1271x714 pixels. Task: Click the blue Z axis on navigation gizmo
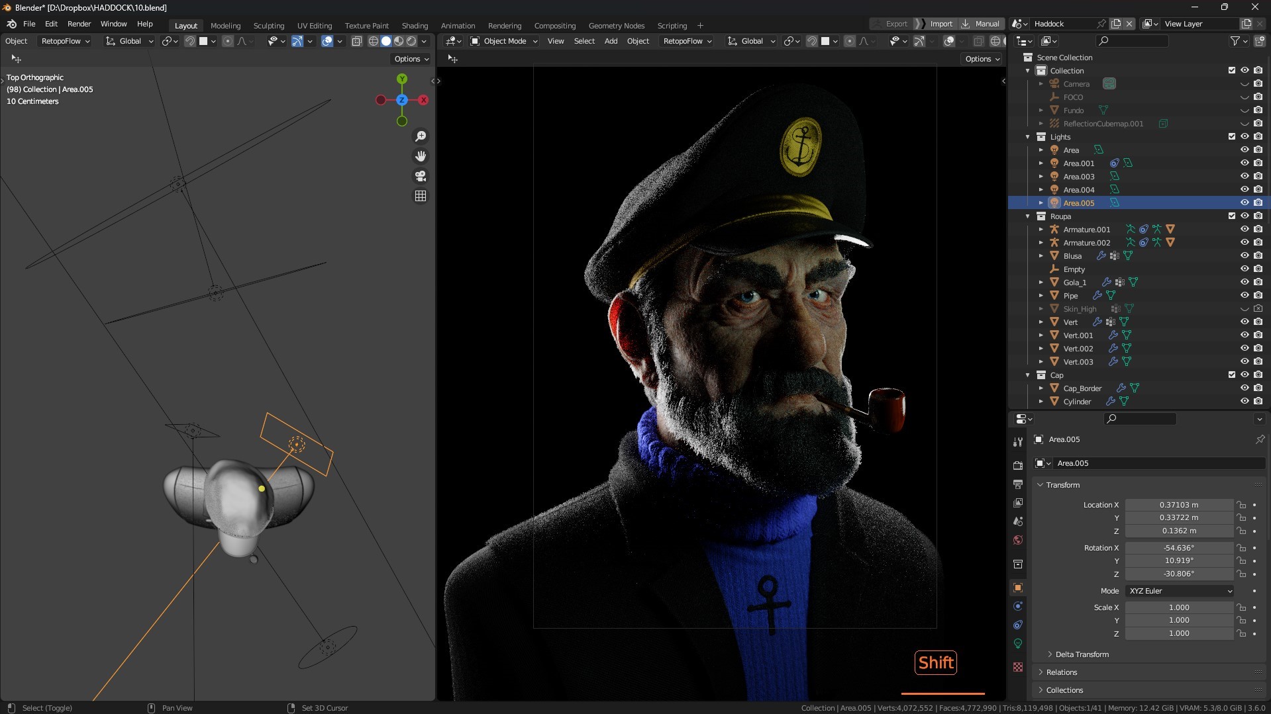click(402, 100)
